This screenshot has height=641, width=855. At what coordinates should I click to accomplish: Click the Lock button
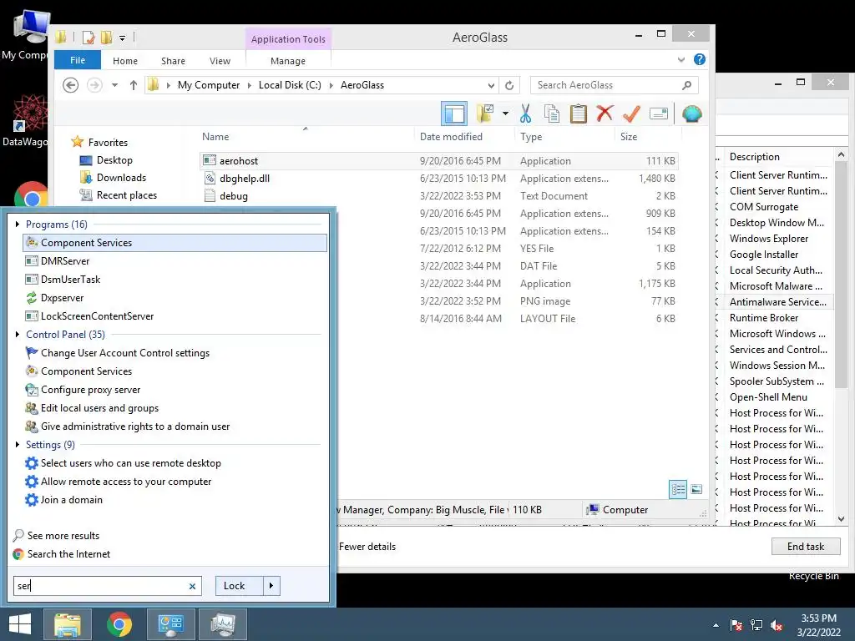(240, 586)
